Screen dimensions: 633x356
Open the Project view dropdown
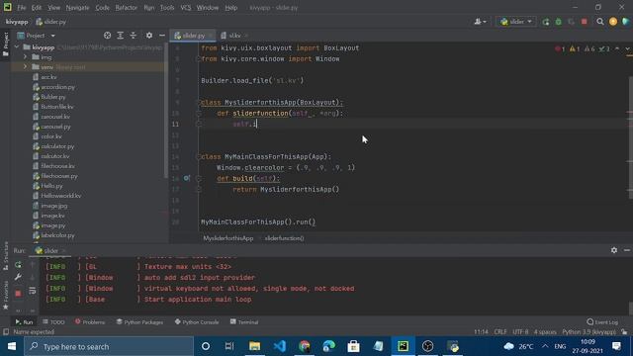coord(52,36)
